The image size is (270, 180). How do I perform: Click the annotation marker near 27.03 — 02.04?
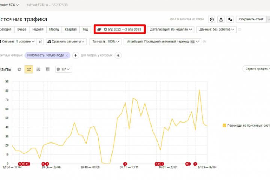[195, 164]
